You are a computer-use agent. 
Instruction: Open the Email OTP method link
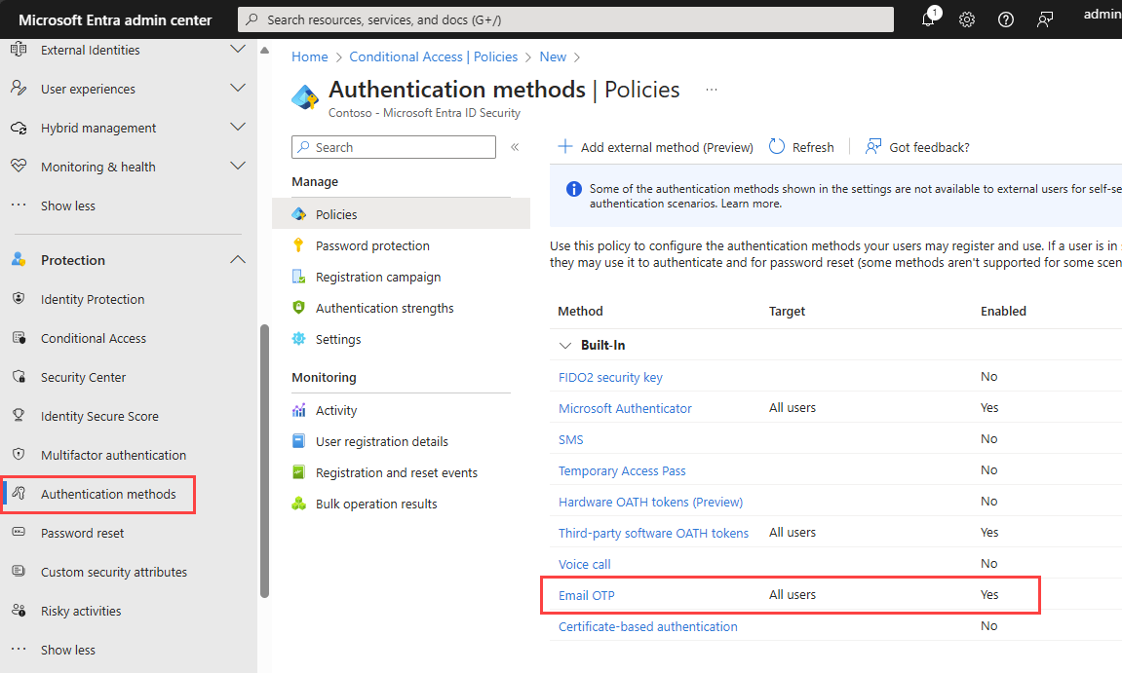[586, 595]
